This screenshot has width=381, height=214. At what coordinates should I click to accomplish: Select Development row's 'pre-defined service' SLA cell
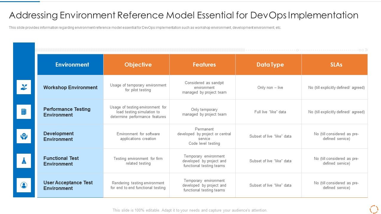pos(335,136)
